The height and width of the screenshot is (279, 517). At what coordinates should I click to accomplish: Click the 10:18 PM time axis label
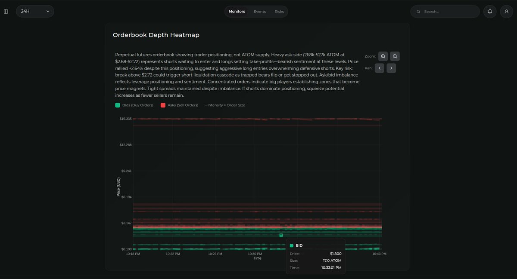(x=133, y=254)
